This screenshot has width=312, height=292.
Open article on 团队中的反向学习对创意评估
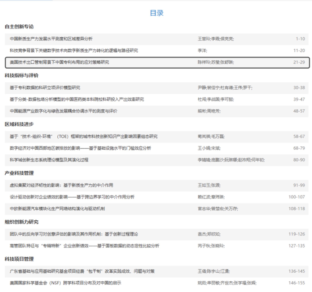click(x=74, y=234)
